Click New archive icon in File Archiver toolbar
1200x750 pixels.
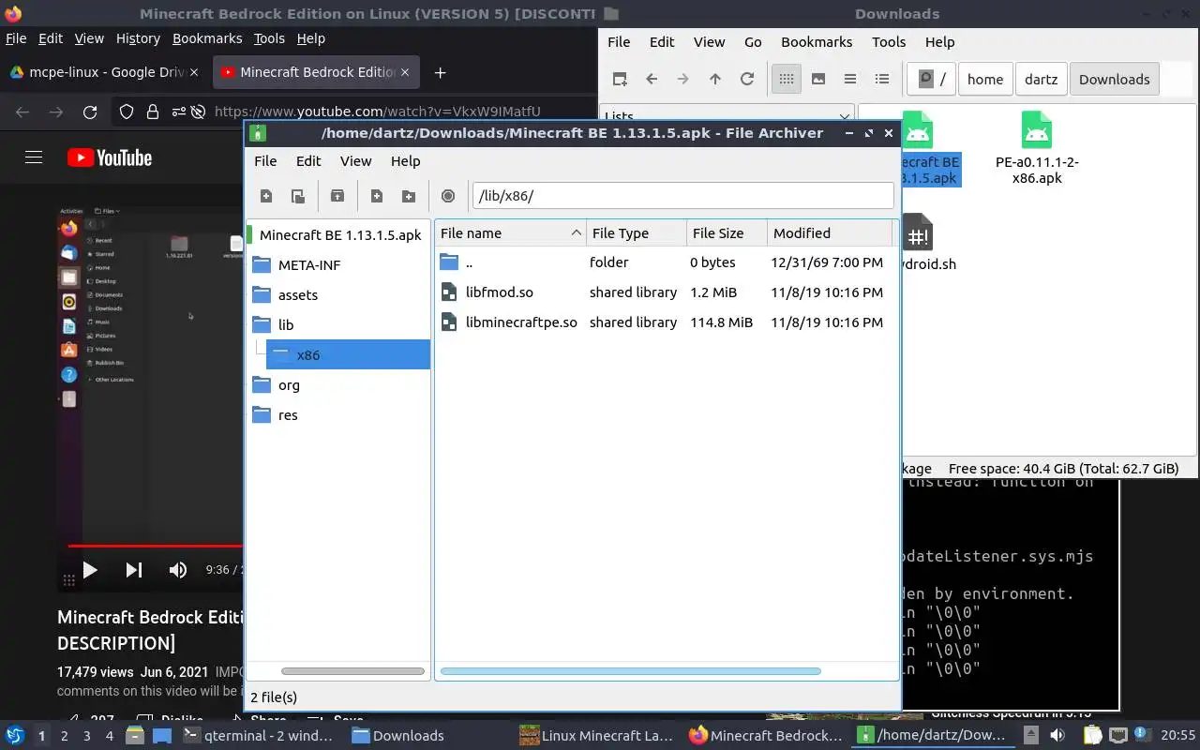click(266, 196)
